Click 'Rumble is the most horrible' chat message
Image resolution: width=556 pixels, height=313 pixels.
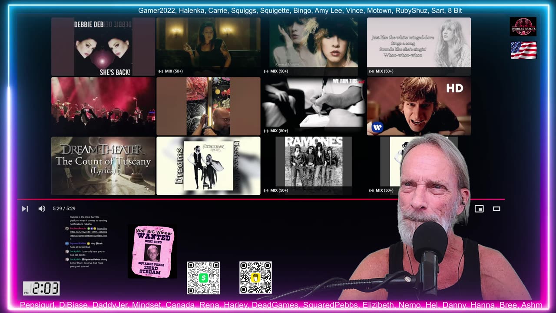tap(88, 220)
